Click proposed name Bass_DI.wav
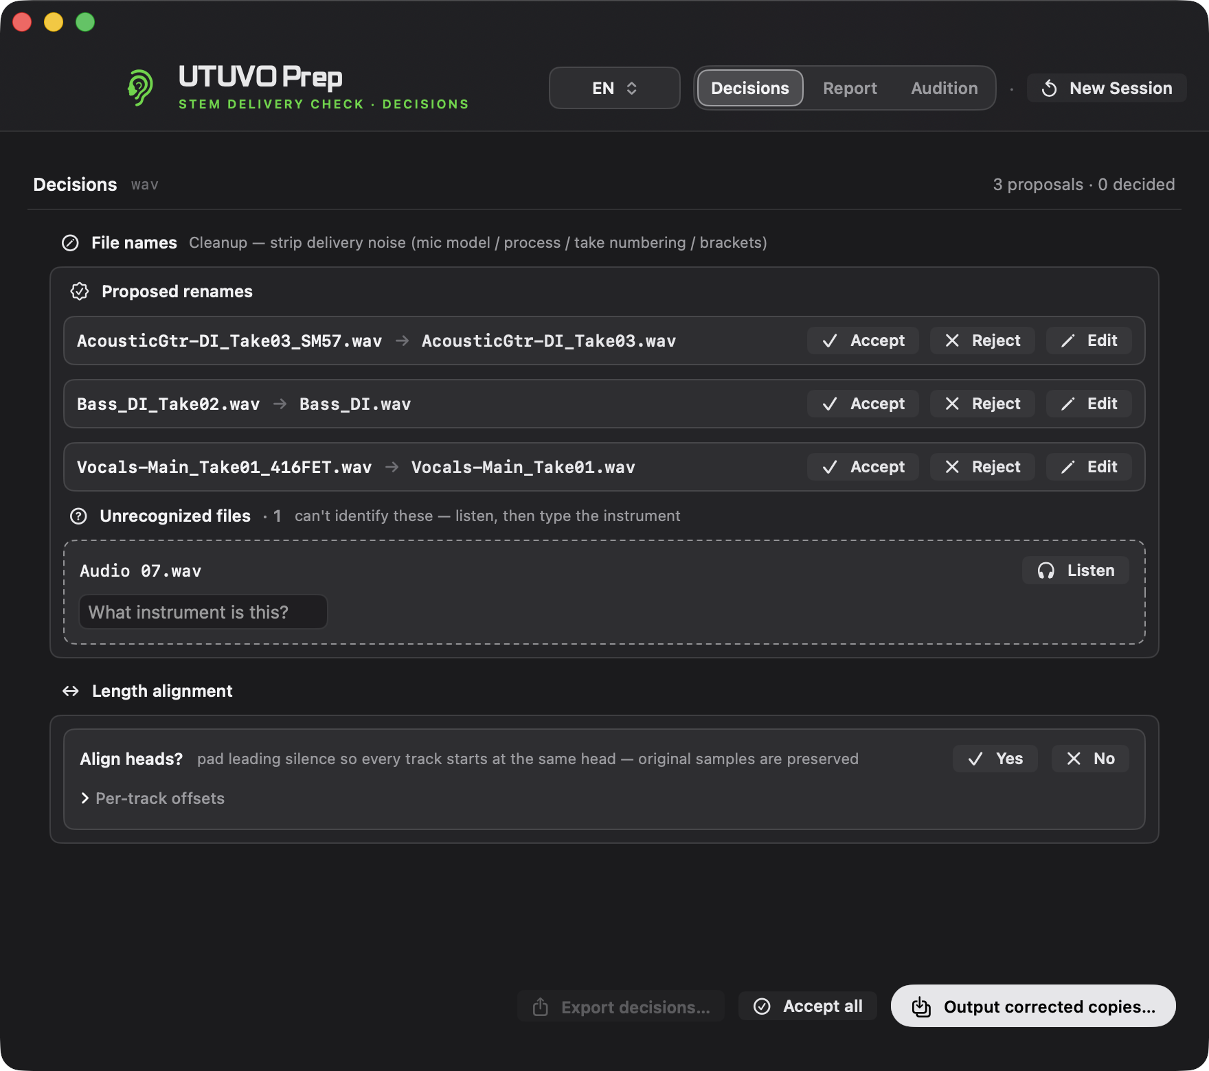 [x=355, y=404]
